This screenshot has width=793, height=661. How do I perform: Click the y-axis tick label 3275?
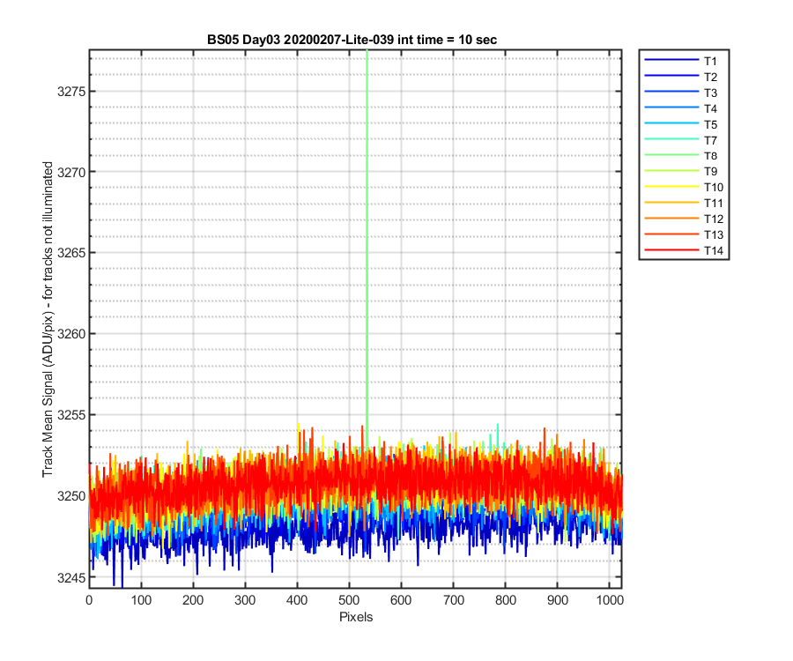tap(71, 92)
